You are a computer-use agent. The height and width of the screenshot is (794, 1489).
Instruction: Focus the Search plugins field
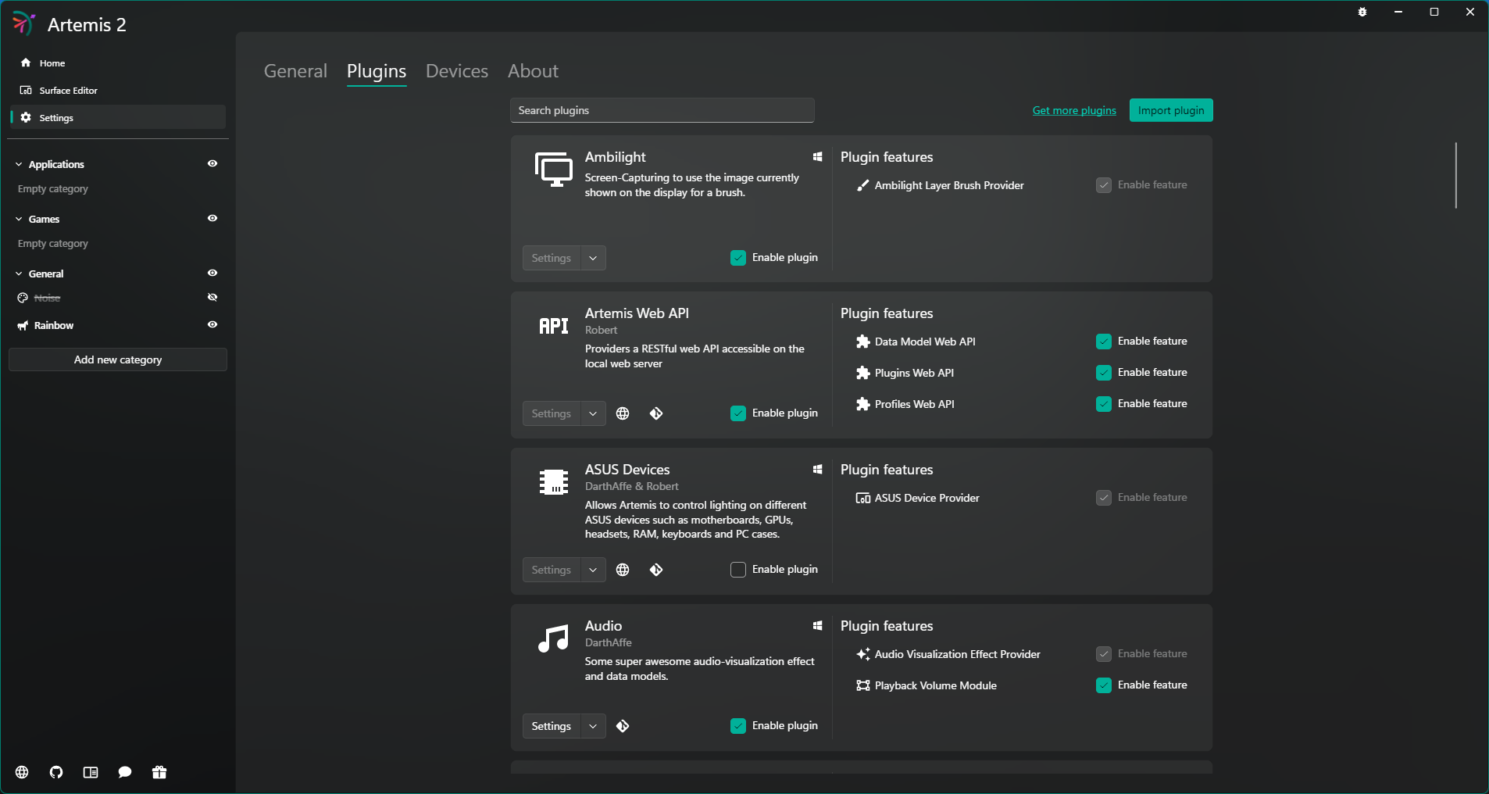pos(662,110)
